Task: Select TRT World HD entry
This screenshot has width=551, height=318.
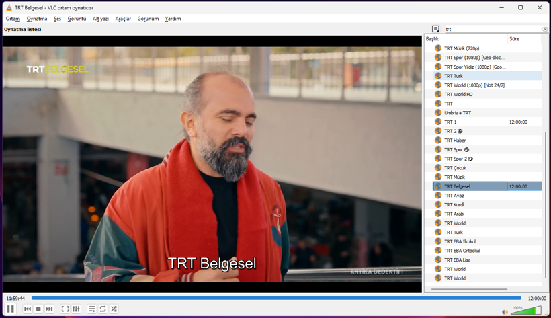Action: click(x=487, y=94)
